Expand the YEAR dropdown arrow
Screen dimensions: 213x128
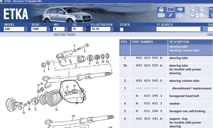coord(48,29)
